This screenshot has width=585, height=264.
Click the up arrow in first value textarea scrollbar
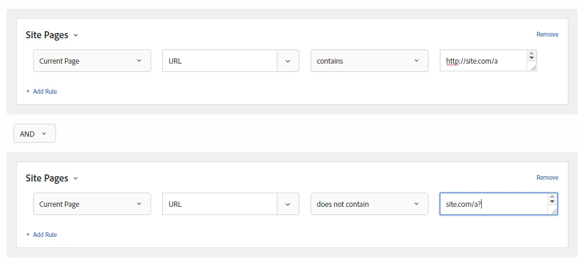(x=532, y=53)
